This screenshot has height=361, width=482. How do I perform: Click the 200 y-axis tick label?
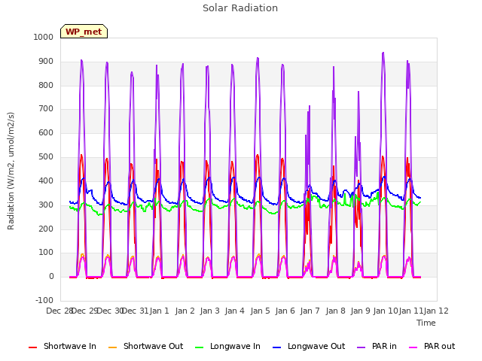(46, 229)
